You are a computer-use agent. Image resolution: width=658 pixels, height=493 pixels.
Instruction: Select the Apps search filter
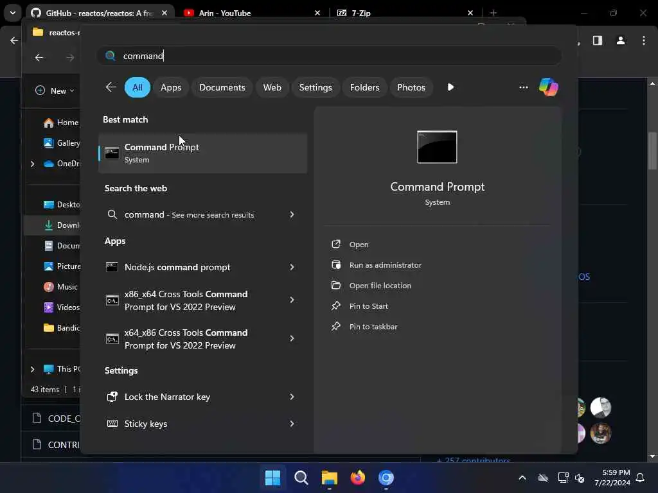(171, 87)
